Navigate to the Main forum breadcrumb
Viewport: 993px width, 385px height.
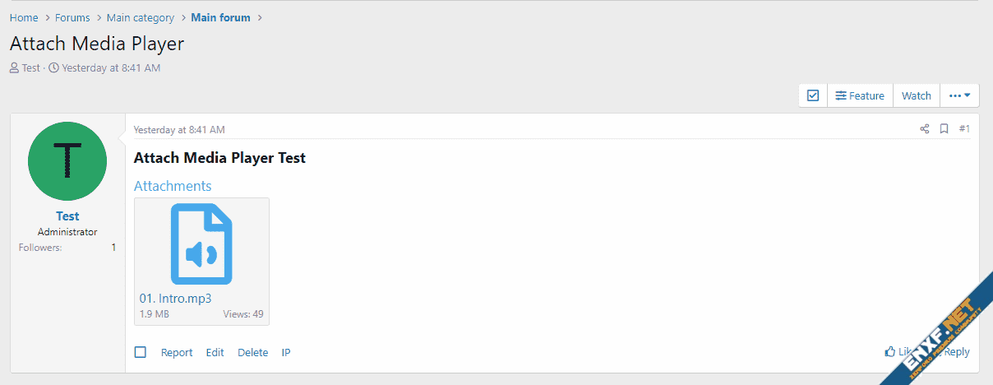click(220, 17)
